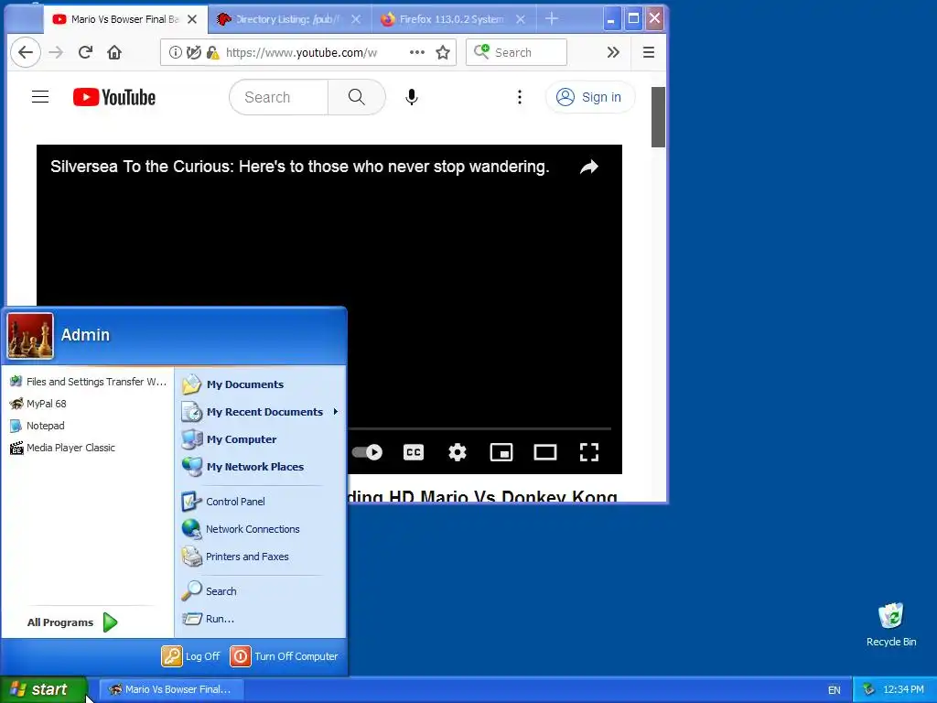Screen dimensions: 937x703
Task: Click Log Off button
Action: click(191, 656)
